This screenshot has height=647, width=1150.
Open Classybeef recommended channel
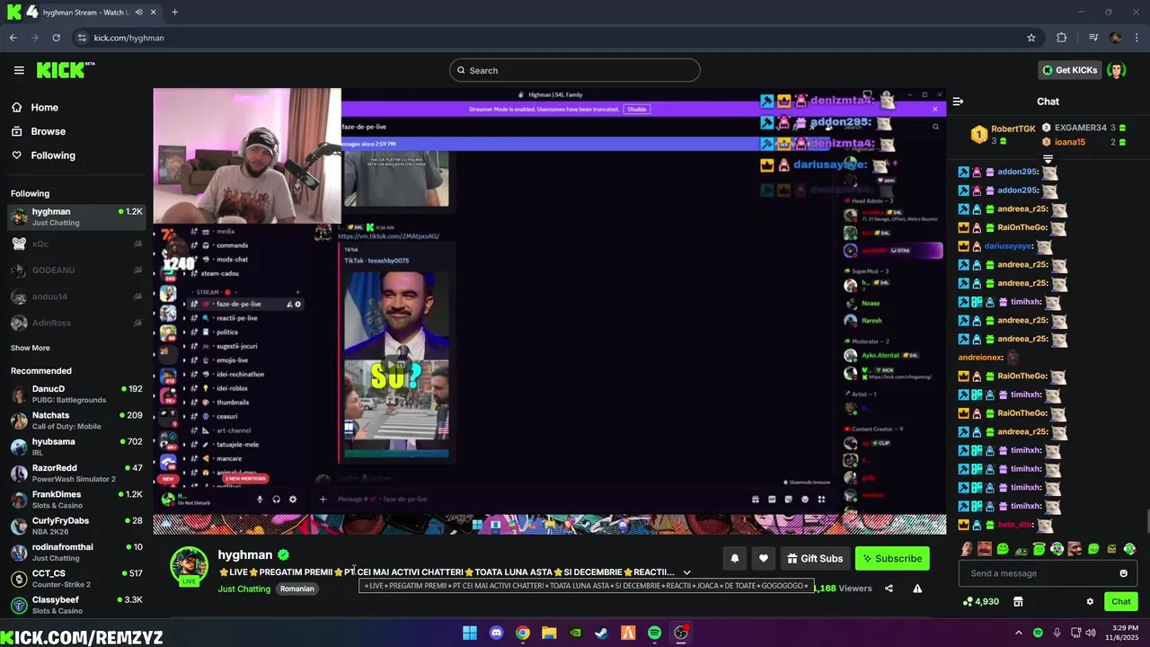76,605
